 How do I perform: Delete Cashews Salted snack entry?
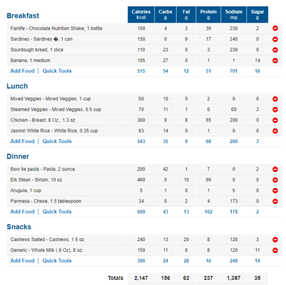click(275, 239)
